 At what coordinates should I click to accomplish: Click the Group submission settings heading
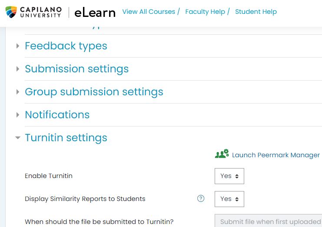[94, 92]
